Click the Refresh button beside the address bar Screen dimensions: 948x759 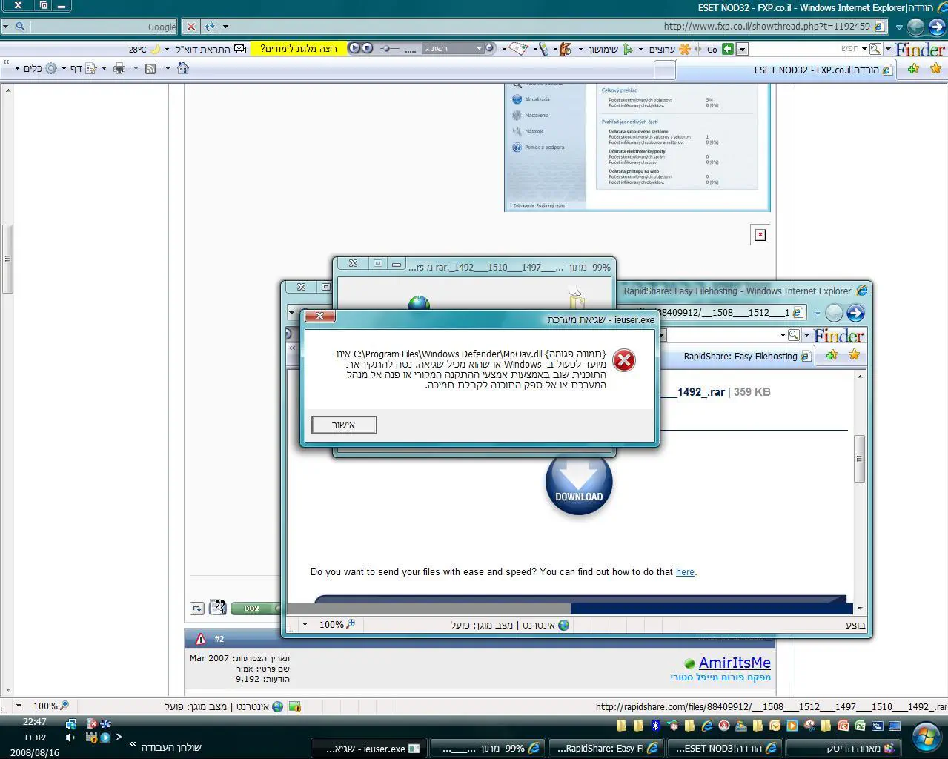click(x=210, y=27)
